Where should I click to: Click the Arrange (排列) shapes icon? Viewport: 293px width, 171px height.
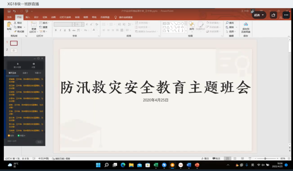192,25
